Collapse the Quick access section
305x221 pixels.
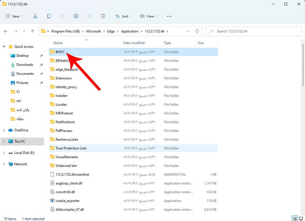pyautogui.click(x=4, y=47)
